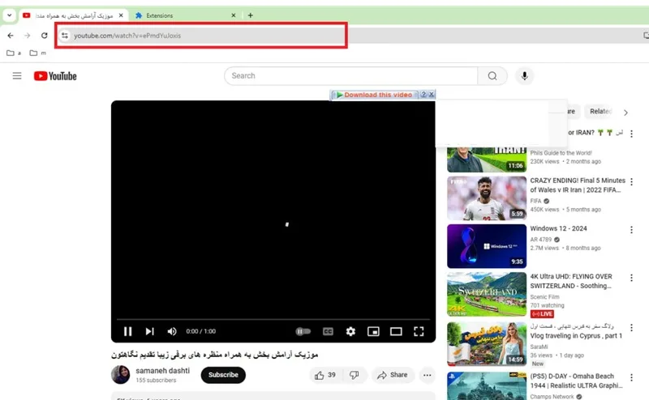This screenshot has height=400, width=649.
Task: Open menu for CRAZY ENDING video
Action: (632, 181)
